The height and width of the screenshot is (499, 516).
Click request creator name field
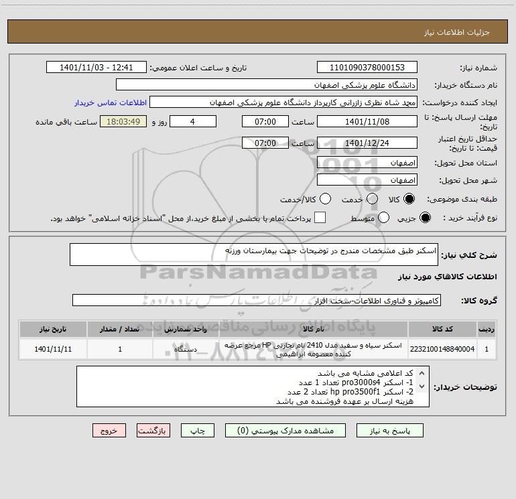pyautogui.click(x=283, y=102)
